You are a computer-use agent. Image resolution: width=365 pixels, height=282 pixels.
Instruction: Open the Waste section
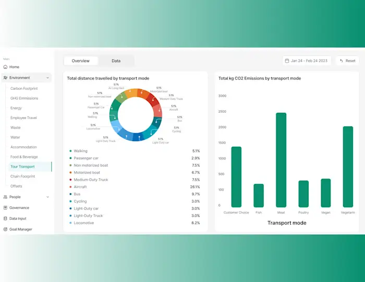pyautogui.click(x=15, y=127)
